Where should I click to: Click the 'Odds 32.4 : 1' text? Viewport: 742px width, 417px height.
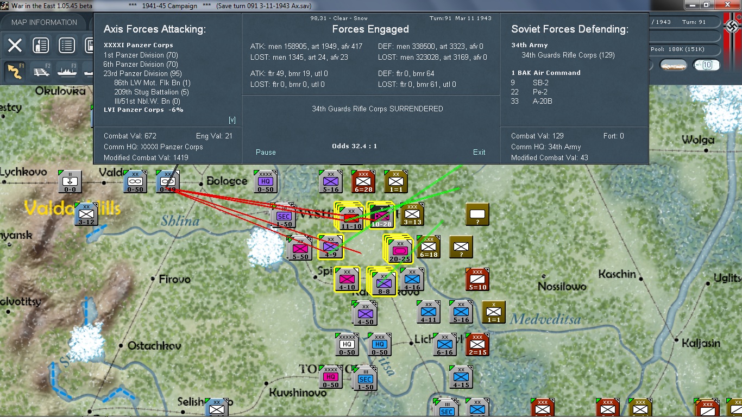[354, 146]
